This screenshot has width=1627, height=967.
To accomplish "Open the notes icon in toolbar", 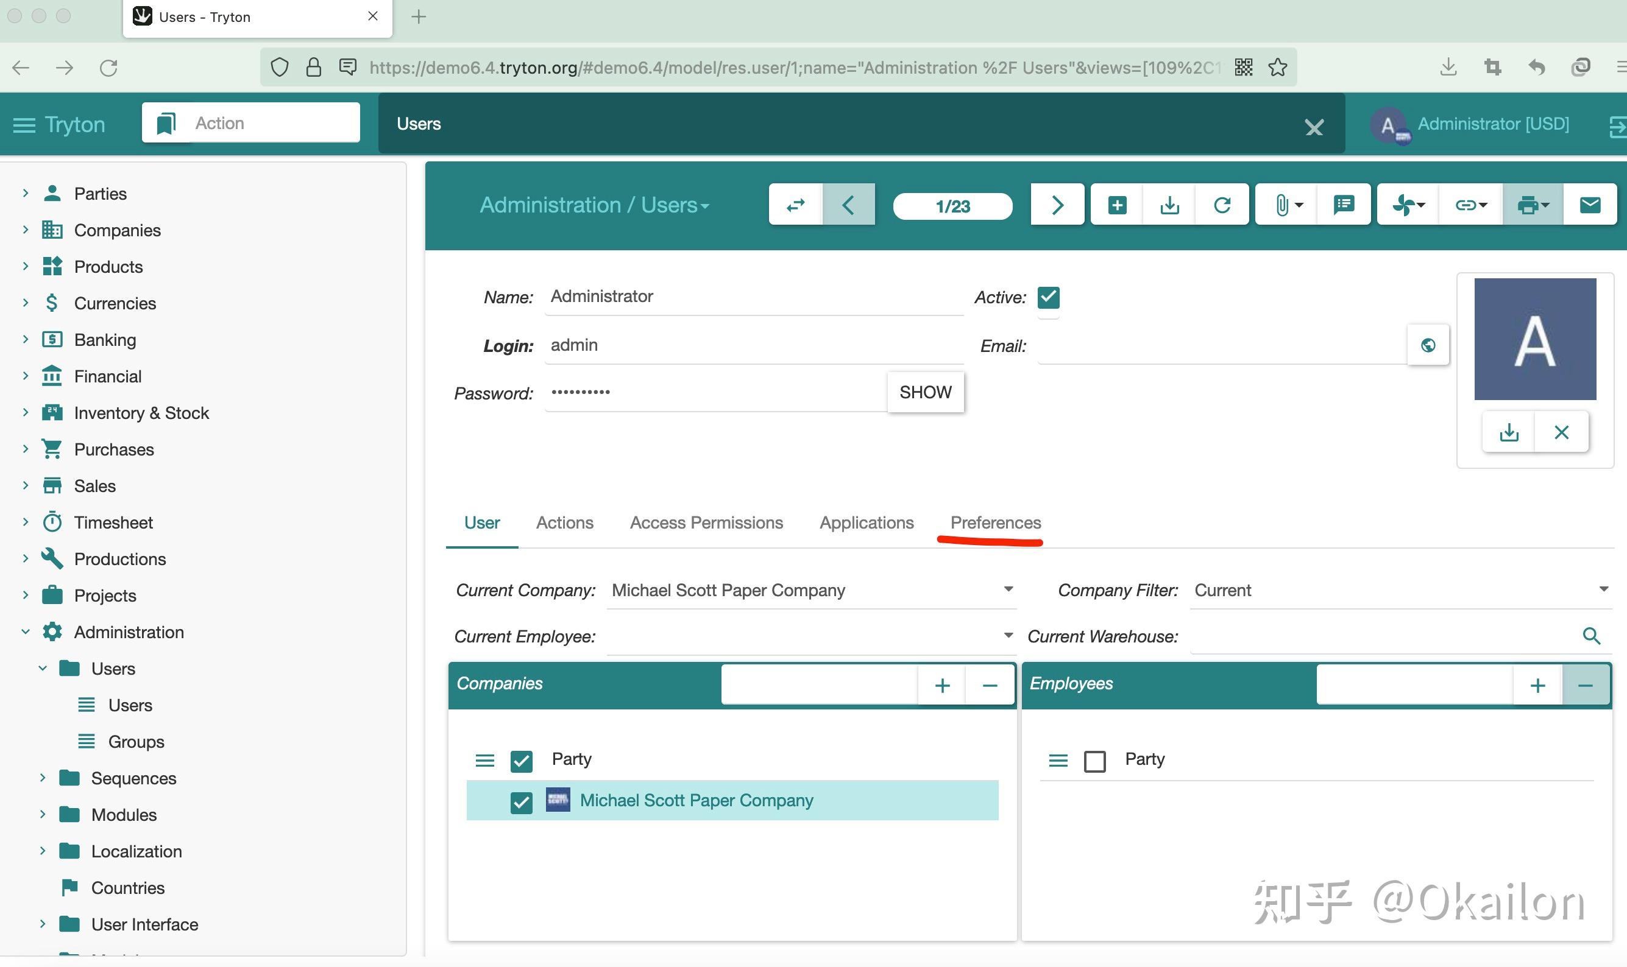I will (1343, 205).
